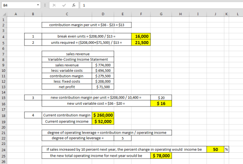Click the formula bar input field
This screenshot has width=243, height=164.
pyautogui.click(x=161, y=5)
